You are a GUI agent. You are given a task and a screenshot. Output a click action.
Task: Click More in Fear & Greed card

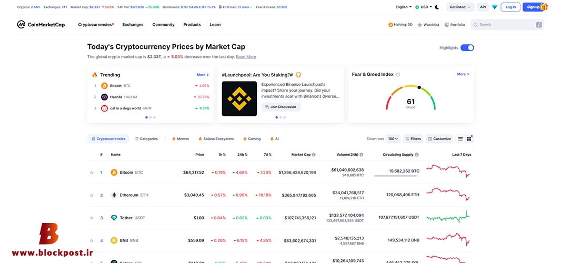[463, 74]
